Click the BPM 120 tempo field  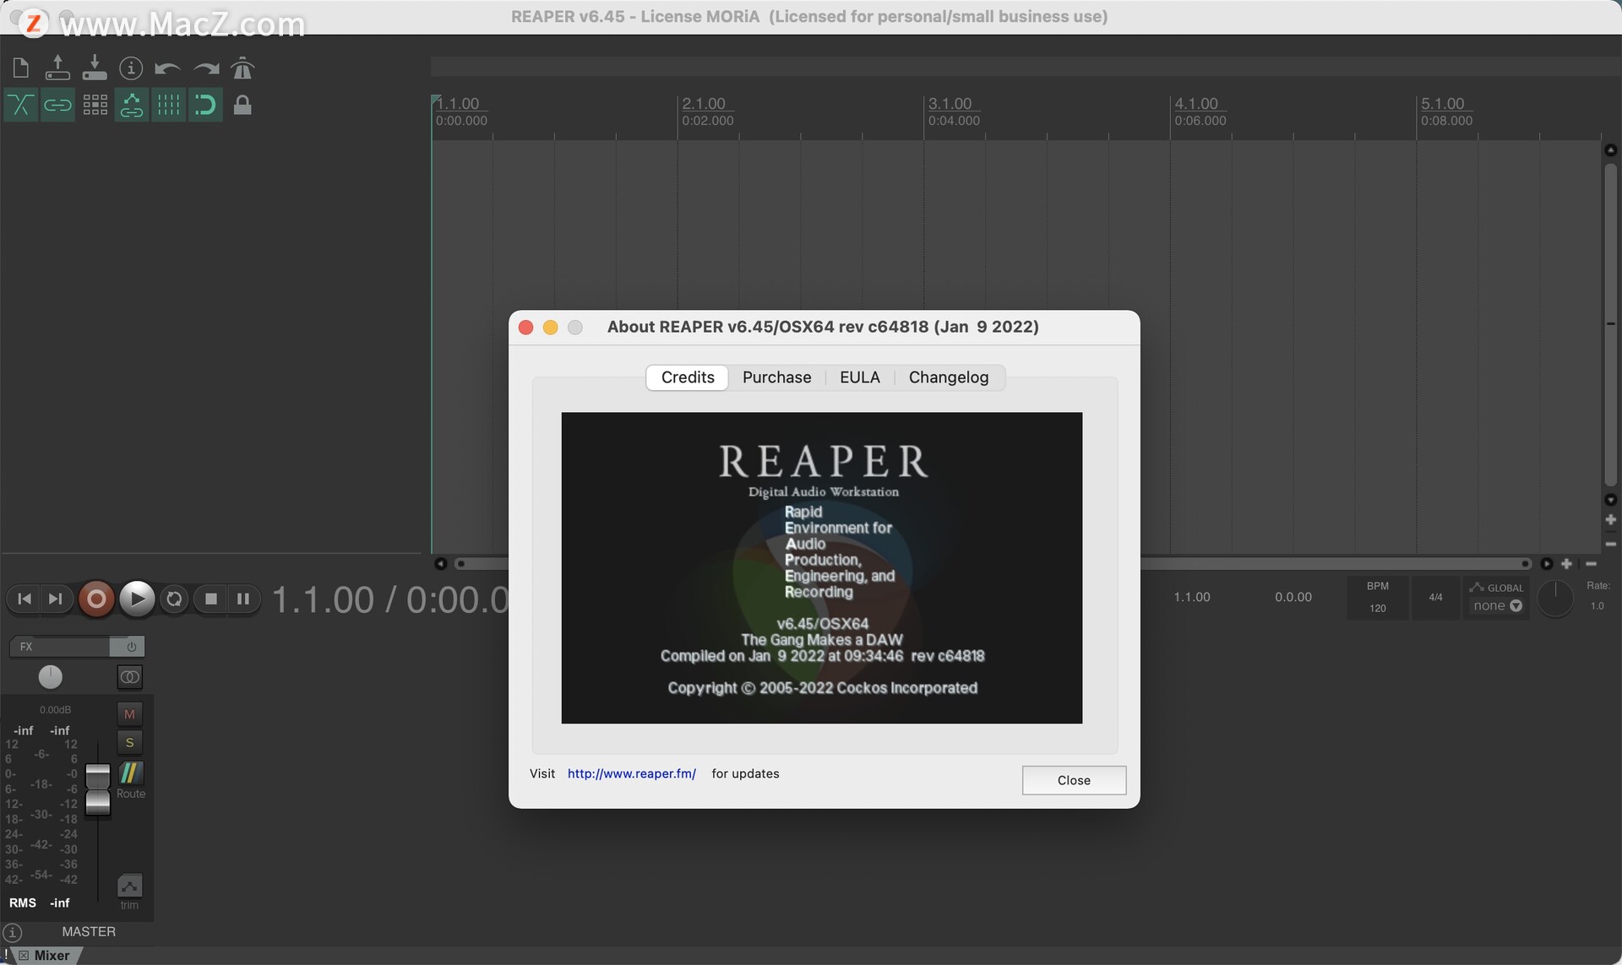pyautogui.click(x=1378, y=597)
